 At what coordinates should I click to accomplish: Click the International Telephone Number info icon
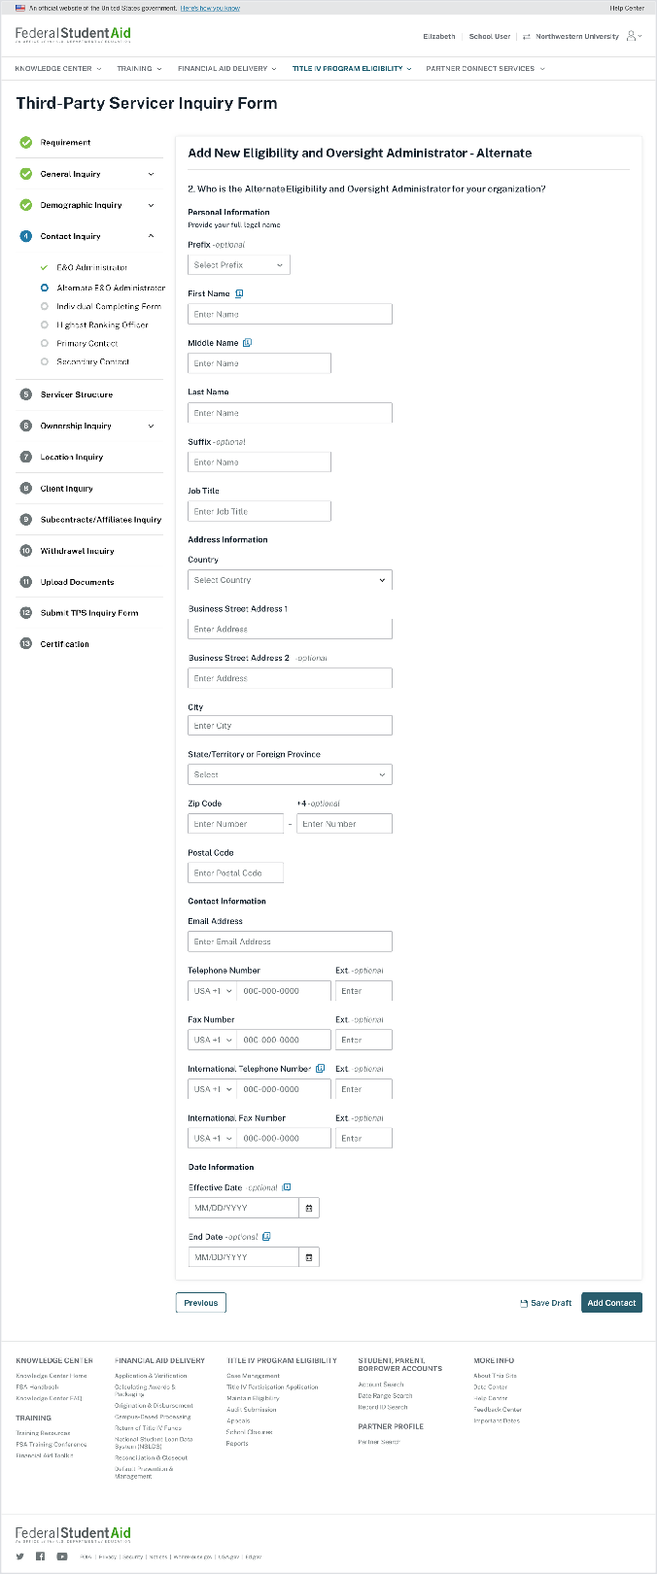[x=320, y=1069]
